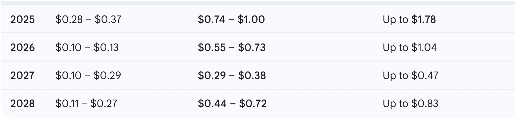Click the bold $0.74 – $1.00 value
The image size is (518, 118).
[x=231, y=19]
